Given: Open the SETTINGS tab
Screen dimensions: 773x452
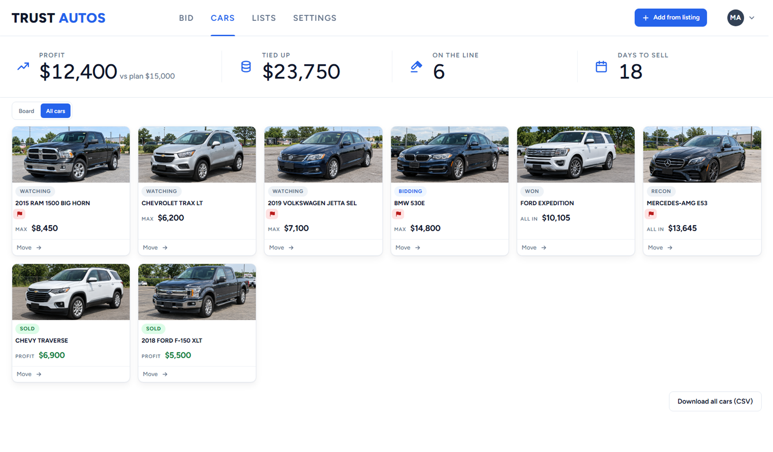Looking at the screenshot, I should (x=315, y=18).
